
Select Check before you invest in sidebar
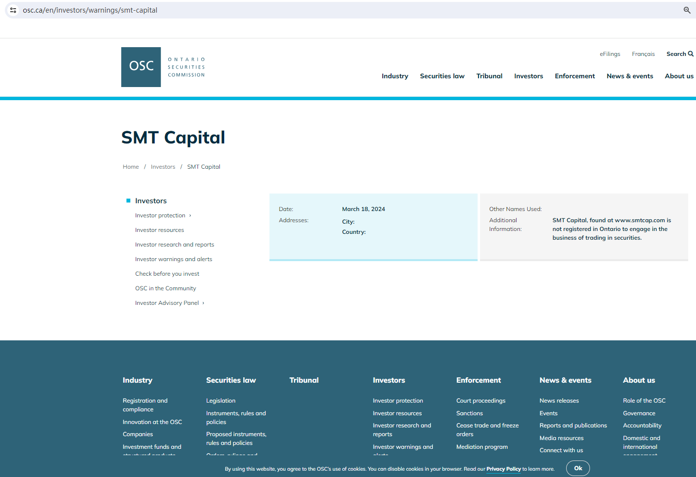[x=167, y=274]
